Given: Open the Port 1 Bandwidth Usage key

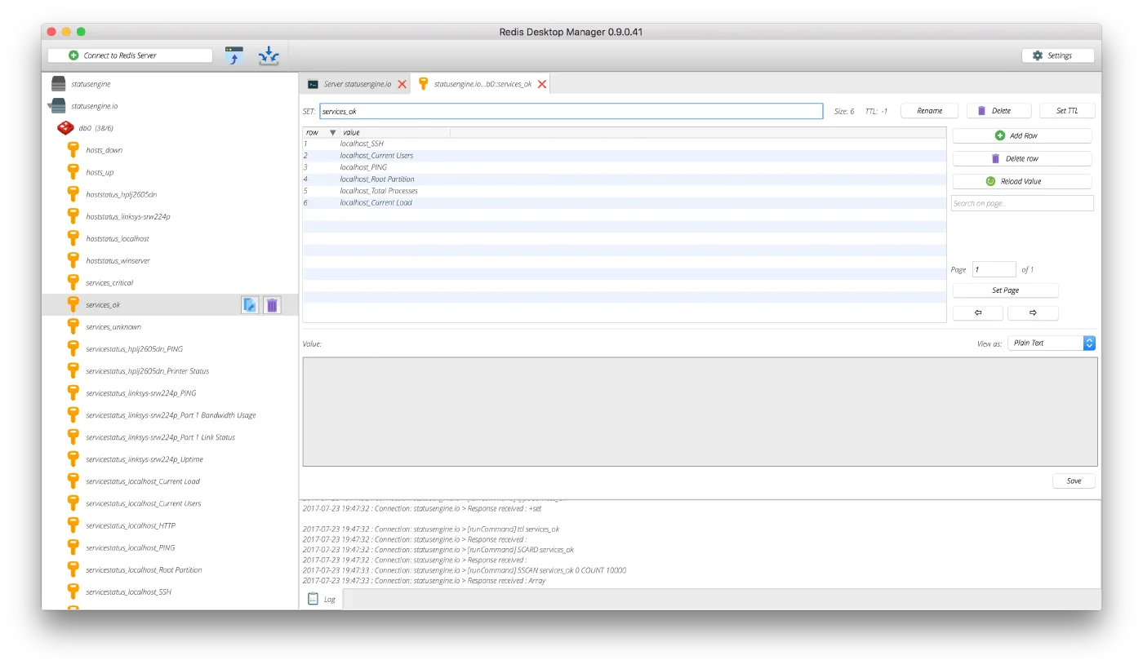Looking at the screenshot, I should click(x=171, y=414).
